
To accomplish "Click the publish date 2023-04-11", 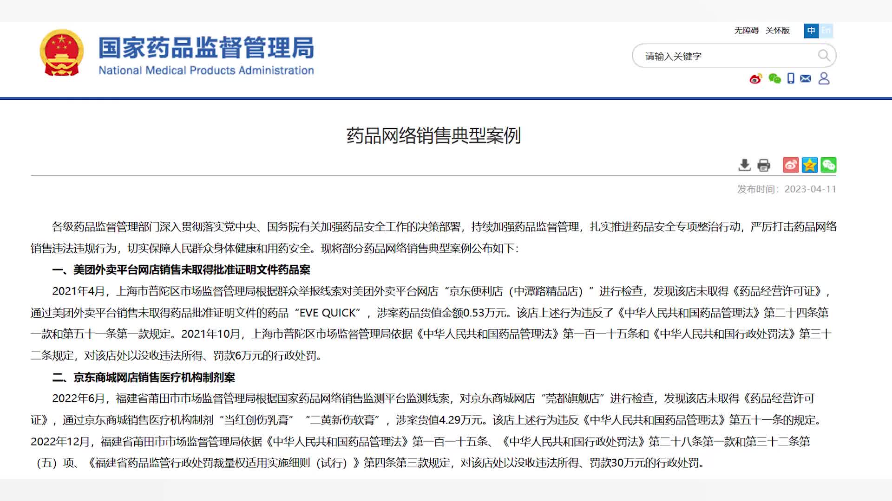I will [x=810, y=189].
